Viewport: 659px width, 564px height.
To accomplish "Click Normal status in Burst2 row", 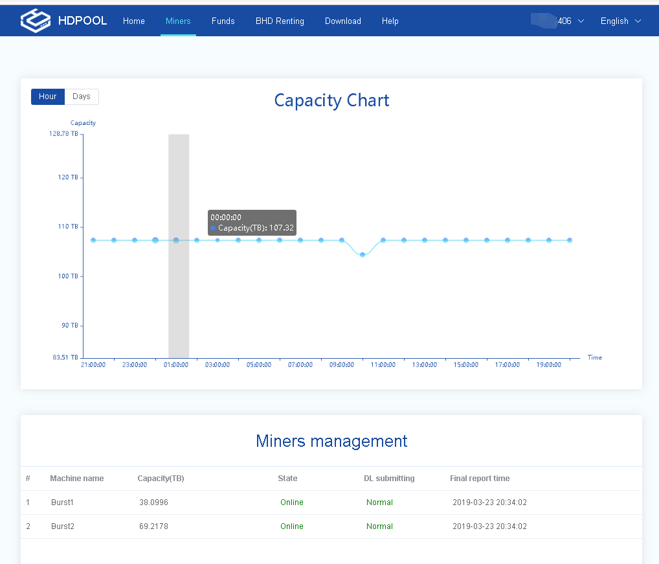I will tap(379, 526).
